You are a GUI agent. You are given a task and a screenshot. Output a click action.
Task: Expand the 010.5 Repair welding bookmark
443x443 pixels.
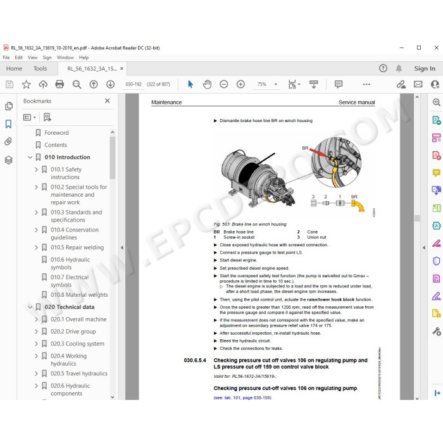(x=36, y=247)
